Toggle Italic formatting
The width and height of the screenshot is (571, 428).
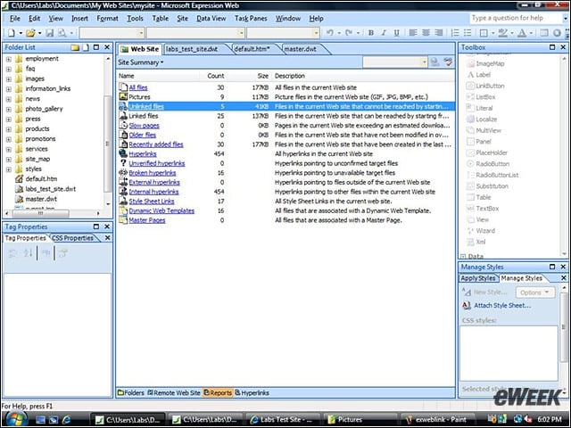coord(384,33)
